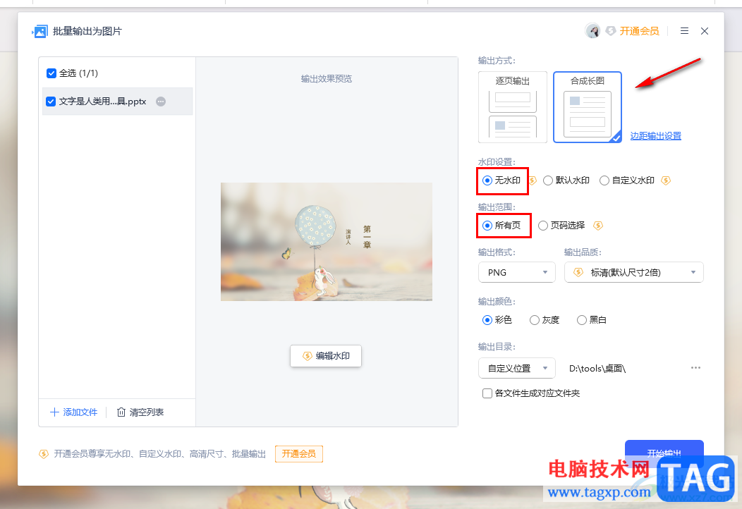Click the orange 开通会员 button at bottom

[299, 454]
